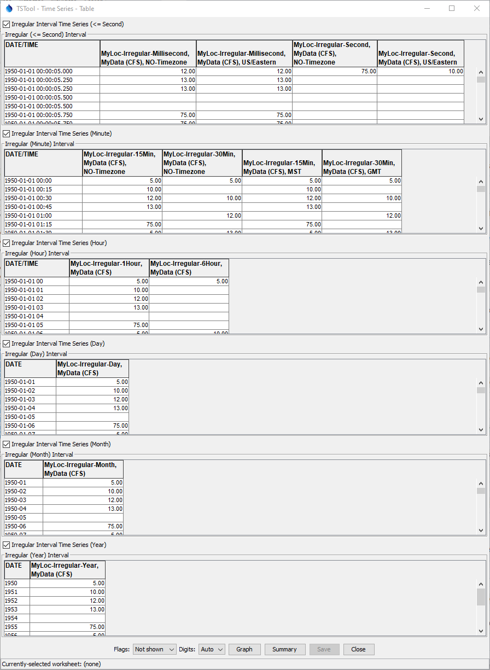Open the Digits dropdown set to Auto

tap(211, 649)
